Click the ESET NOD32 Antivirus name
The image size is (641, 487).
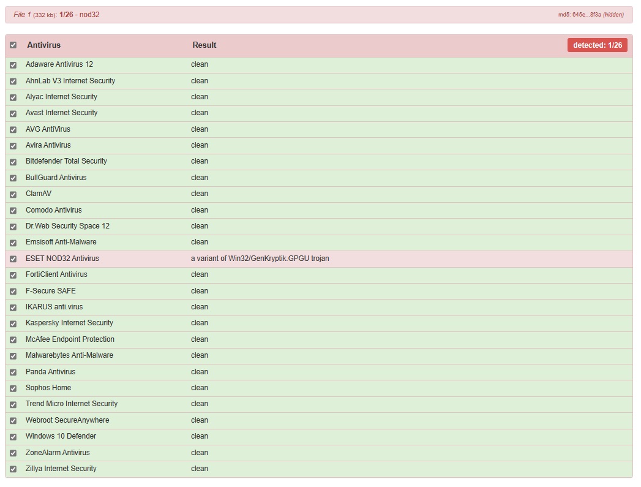tap(62, 259)
